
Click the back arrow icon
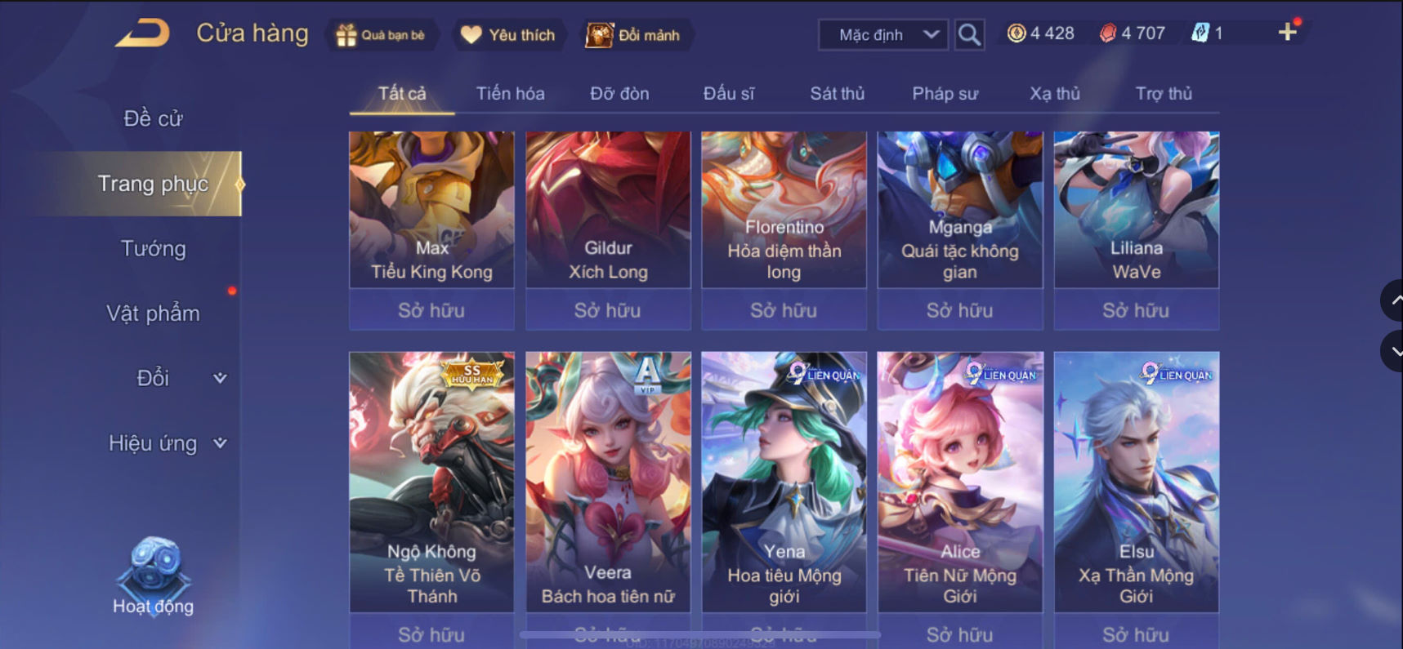pyautogui.click(x=143, y=33)
